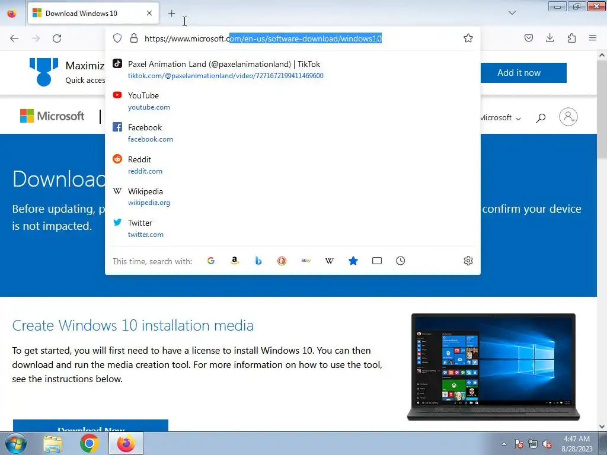The width and height of the screenshot is (607, 455).
Task: Choose the Reddit suggestion
Action: click(x=293, y=165)
